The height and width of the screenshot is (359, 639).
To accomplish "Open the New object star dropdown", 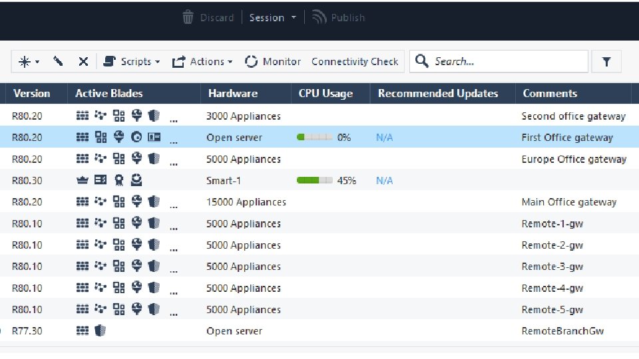I will tap(29, 61).
